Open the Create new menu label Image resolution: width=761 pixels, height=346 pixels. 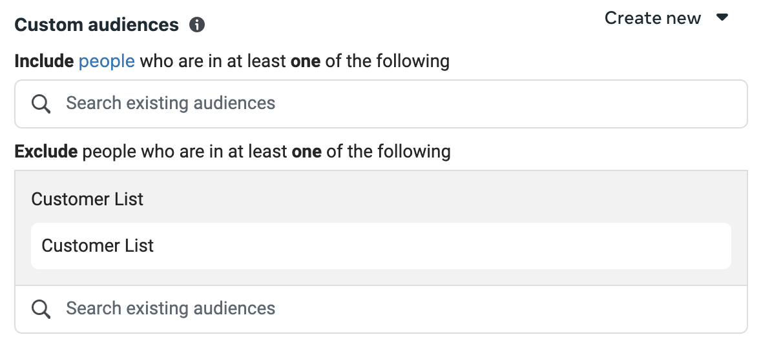point(652,18)
